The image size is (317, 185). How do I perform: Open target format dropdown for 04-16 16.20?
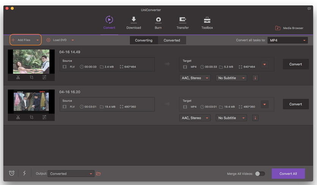point(265,104)
